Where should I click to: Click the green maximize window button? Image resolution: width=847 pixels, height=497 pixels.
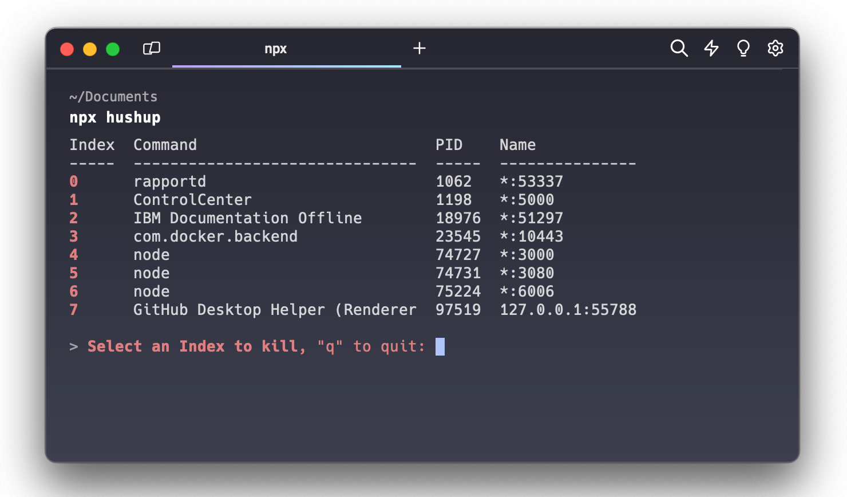click(113, 49)
